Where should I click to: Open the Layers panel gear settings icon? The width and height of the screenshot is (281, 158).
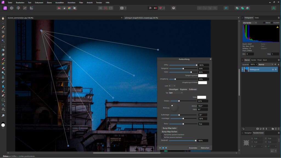pyautogui.click(x=275, y=64)
